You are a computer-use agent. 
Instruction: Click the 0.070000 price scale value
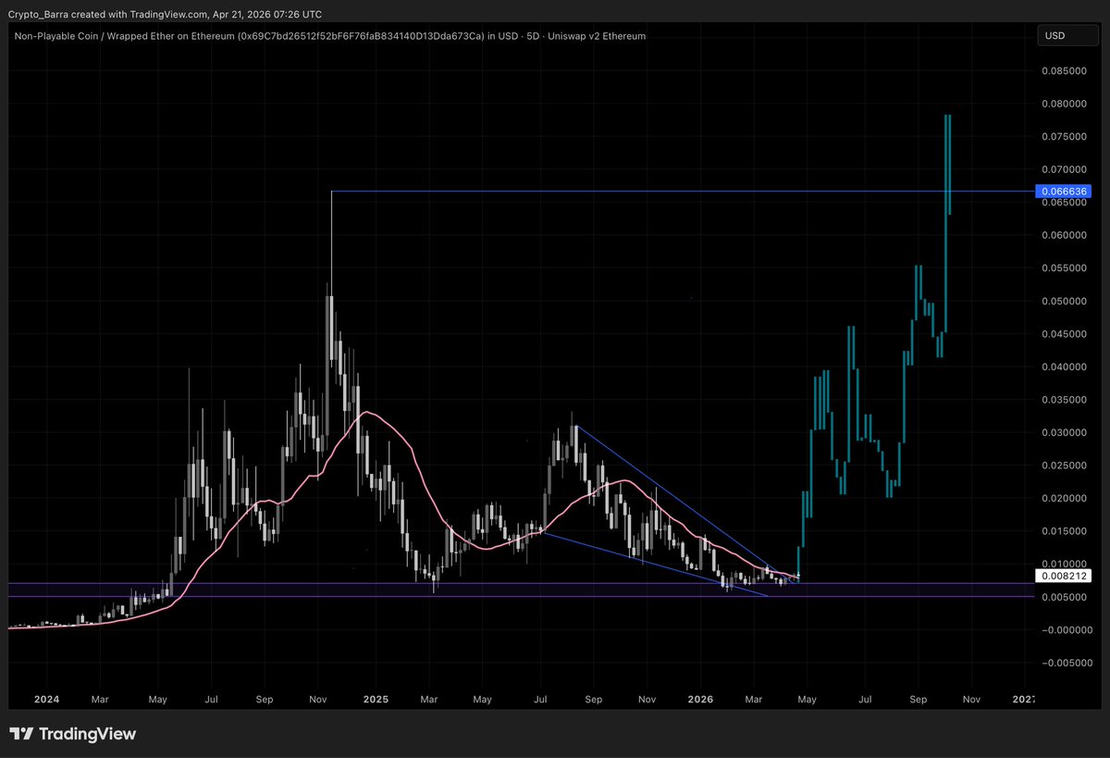tap(1067, 169)
